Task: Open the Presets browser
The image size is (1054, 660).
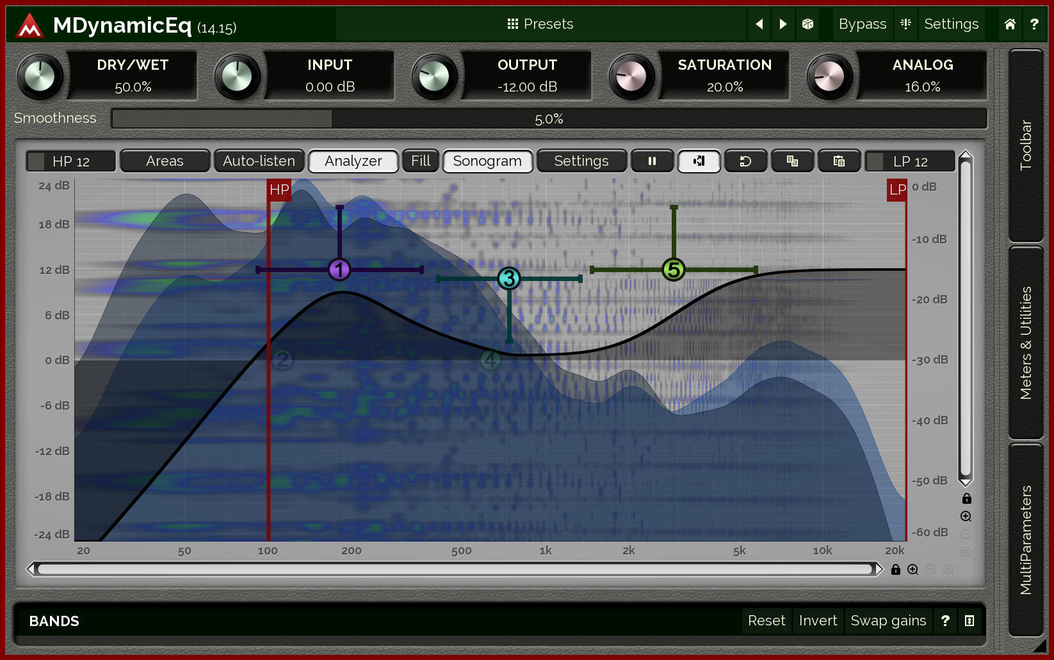Action: point(540,24)
